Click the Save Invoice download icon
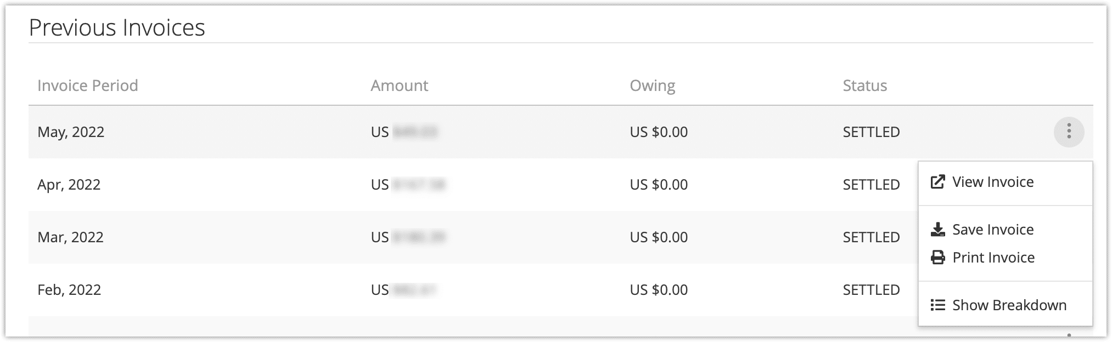Screen dimensions: 1112x342 click(x=937, y=230)
